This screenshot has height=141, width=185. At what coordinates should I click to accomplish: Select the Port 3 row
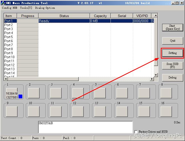click(x=79, y=29)
